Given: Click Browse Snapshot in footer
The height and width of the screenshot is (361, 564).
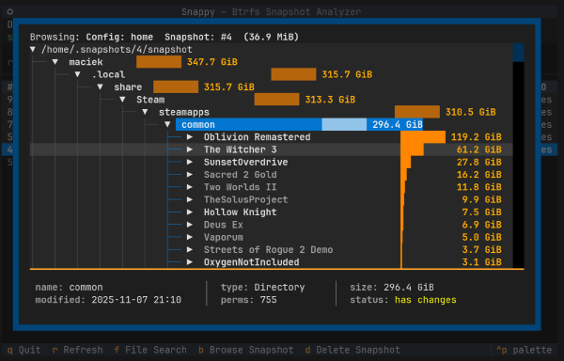Looking at the screenshot, I should (x=245, y=350).
